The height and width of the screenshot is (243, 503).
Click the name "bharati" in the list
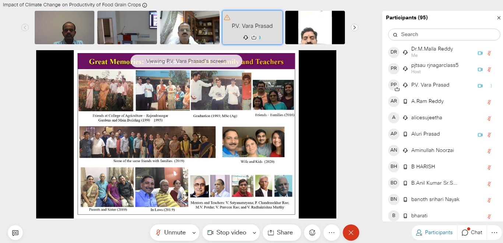419,215
